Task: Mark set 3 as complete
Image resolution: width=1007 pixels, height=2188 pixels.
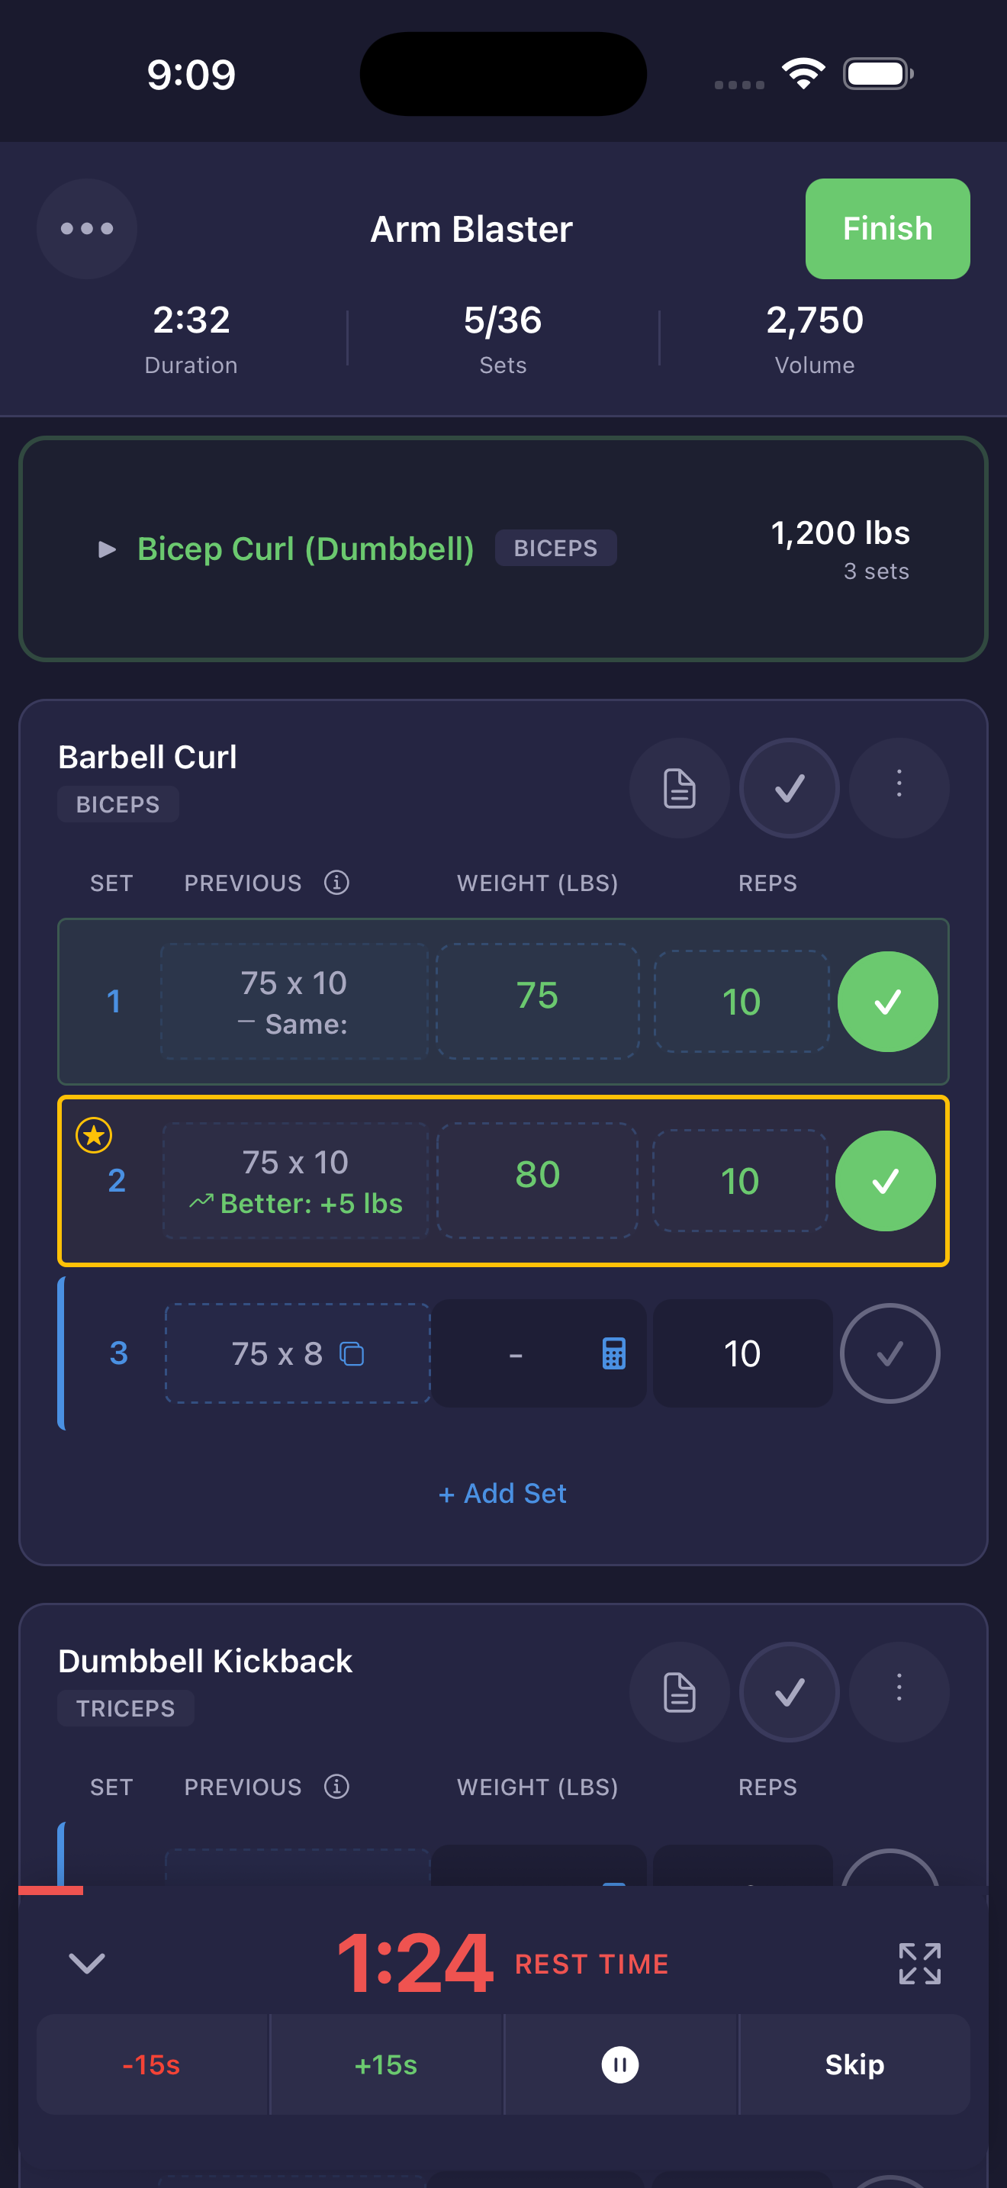Action: (890, 1353)
